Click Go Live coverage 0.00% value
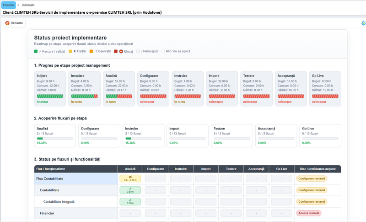Viewport: 366px width, 222px height. point(306,143)
